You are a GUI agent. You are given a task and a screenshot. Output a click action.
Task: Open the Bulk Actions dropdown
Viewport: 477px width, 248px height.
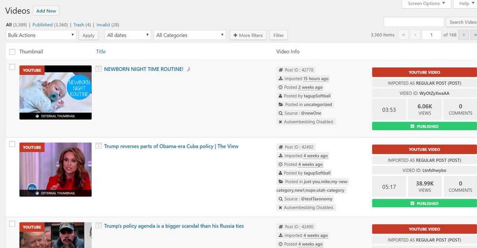(41, 36)
